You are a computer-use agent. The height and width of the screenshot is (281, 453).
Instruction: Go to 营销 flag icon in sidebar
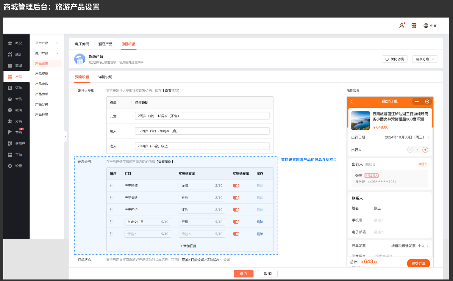(x=10, y=132)
